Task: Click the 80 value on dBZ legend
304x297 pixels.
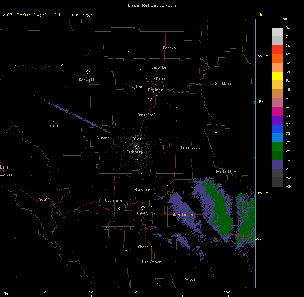Action: coord(288,28)
